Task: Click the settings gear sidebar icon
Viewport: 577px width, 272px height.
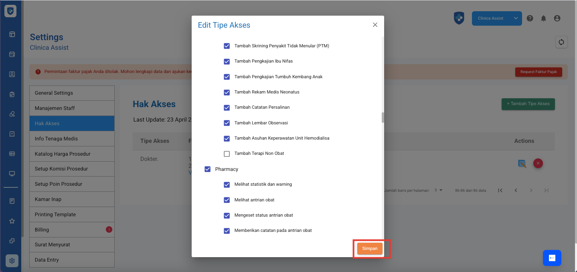Action: pos(12,261)
